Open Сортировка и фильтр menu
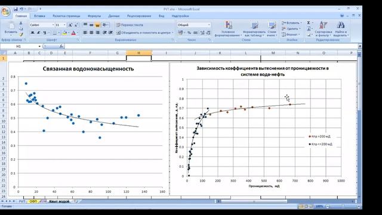The width and height of the screenshot is (382, 215). click(324, 29)
